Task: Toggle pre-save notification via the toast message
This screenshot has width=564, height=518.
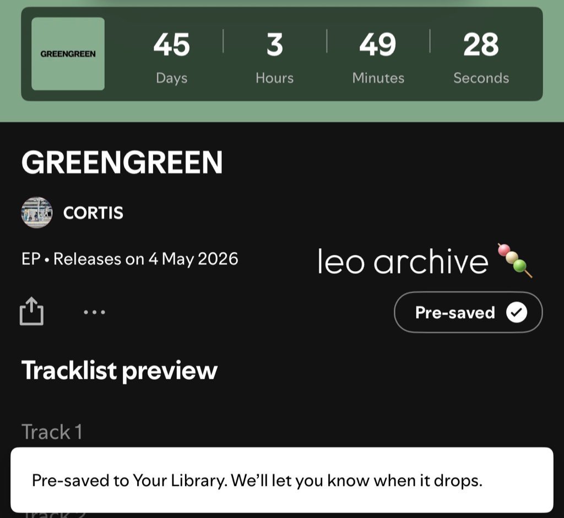Action: pyautogui.click(x=282, y=481)
